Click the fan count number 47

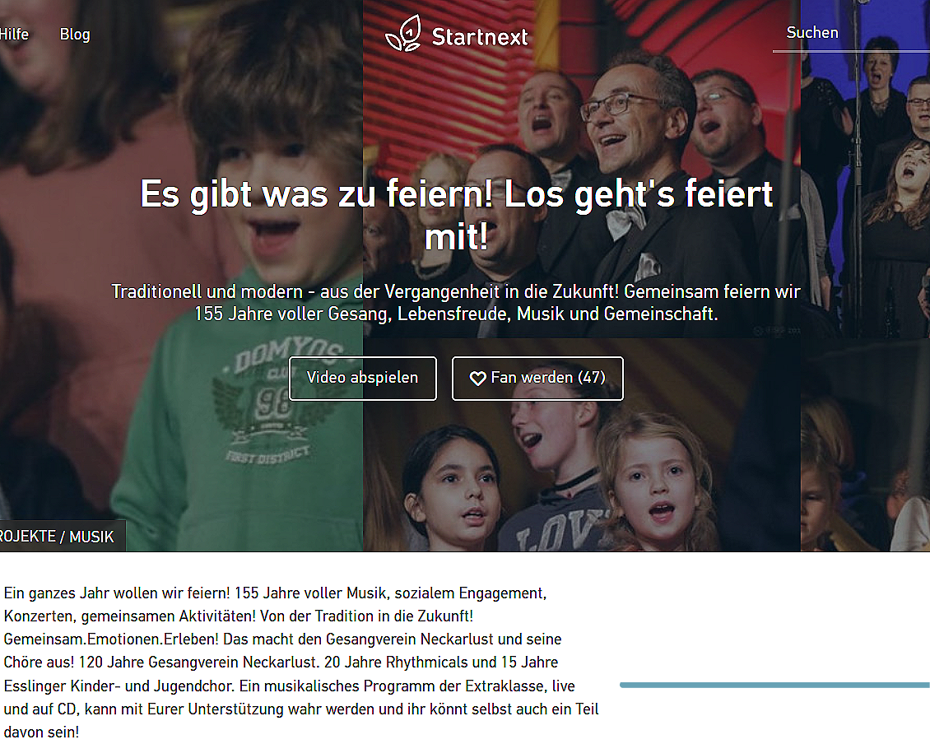click(592, 377)
